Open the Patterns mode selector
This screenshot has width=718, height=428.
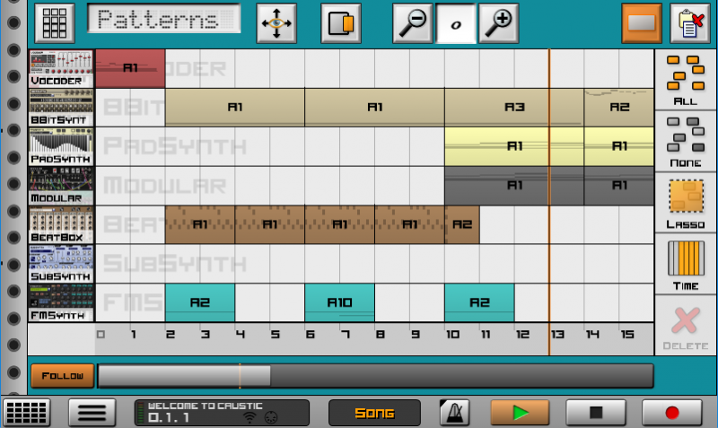point(164,22)
